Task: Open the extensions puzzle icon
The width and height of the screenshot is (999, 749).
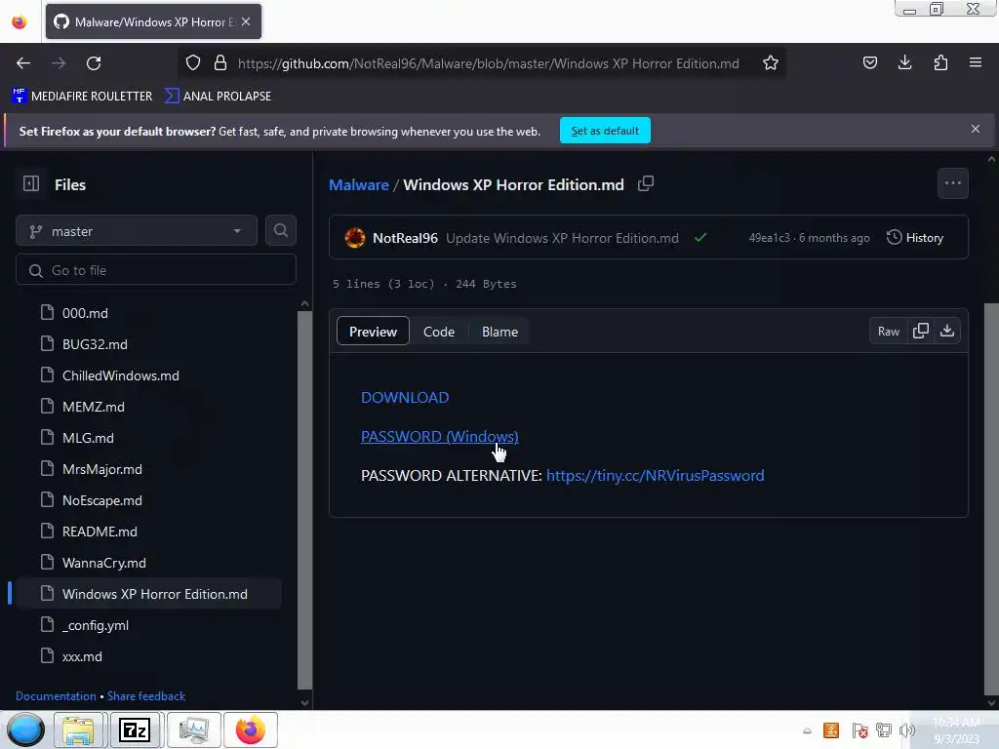Action: (x=940, y=63)
